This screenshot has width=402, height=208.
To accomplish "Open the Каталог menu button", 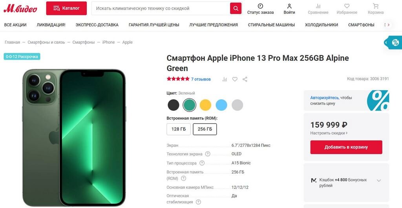I will pyautogui.click(x=66, y=8).
